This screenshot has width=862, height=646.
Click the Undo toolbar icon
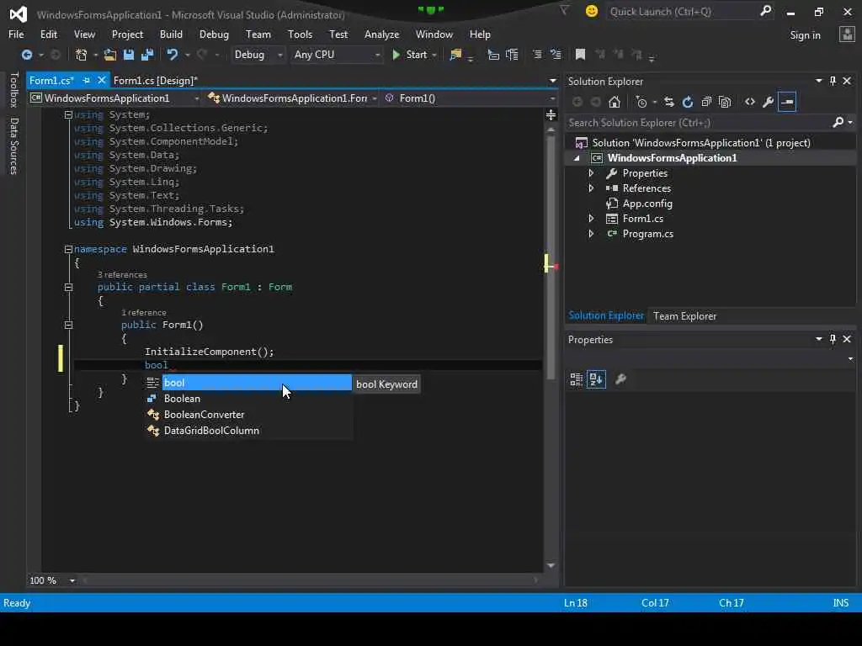pos(172,55)
